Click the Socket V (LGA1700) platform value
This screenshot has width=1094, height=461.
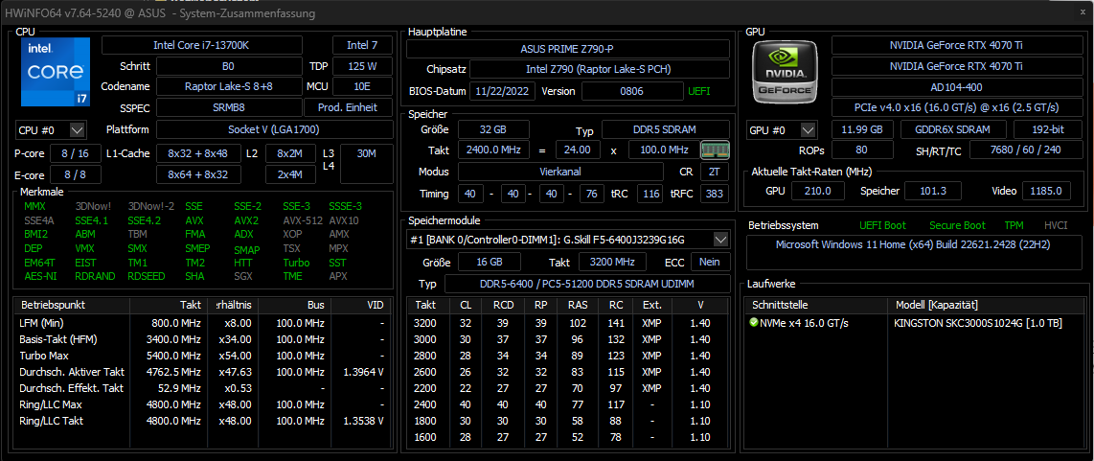274,130
